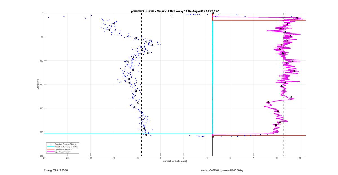Select the 'Vertical Velocity [cm/s]' x-axis label
338x175 pixels.
[x=175, y=161]
